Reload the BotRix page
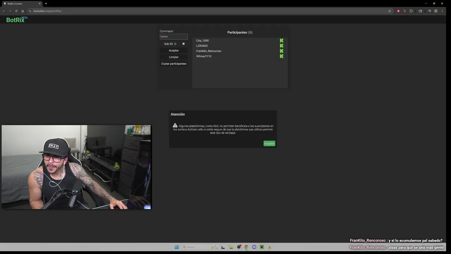This screenshot has width=451, height=254. (x=16, y=11)
